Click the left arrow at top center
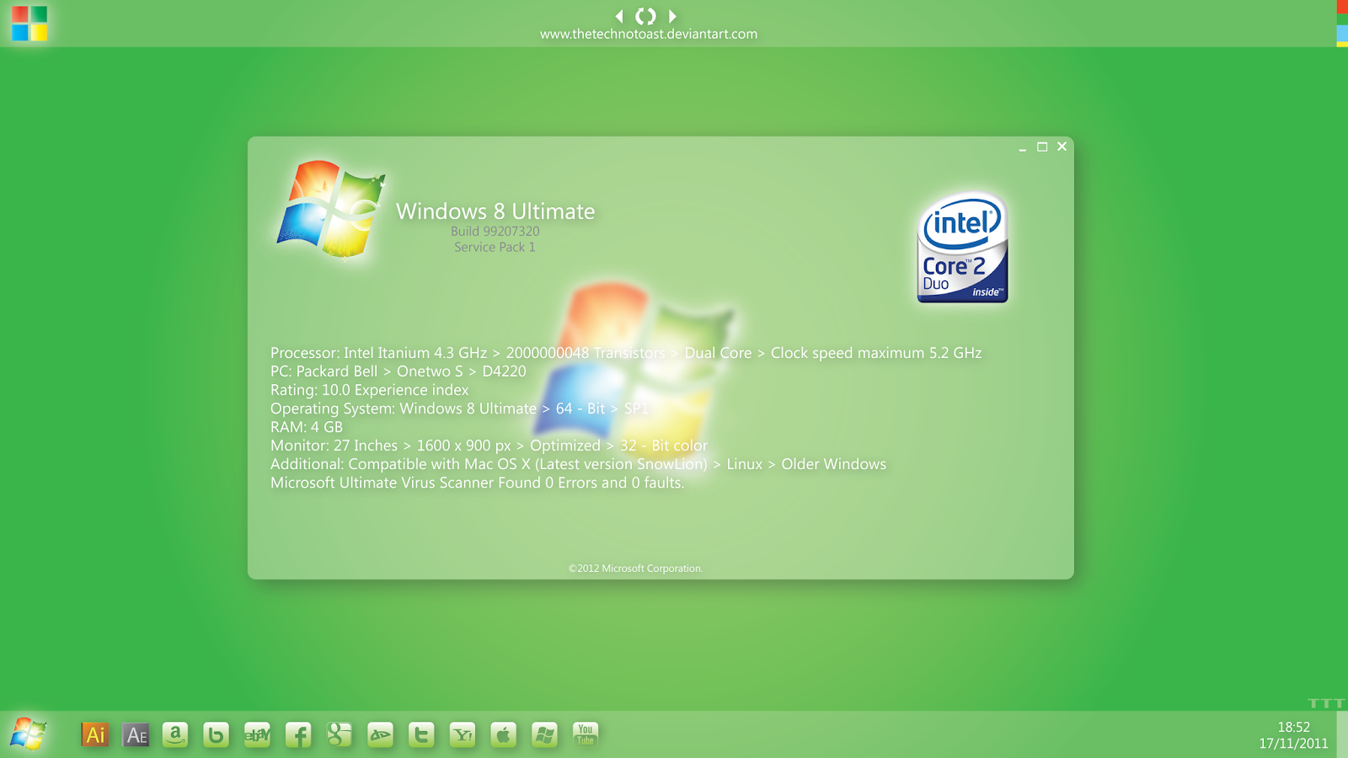The width and height of the screenshot is (1348, 758). coord(619,15)
